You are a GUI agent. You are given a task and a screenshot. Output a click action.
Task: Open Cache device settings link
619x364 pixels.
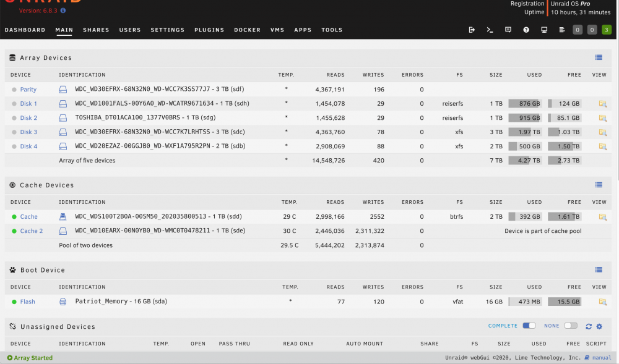tap(29, 217)
